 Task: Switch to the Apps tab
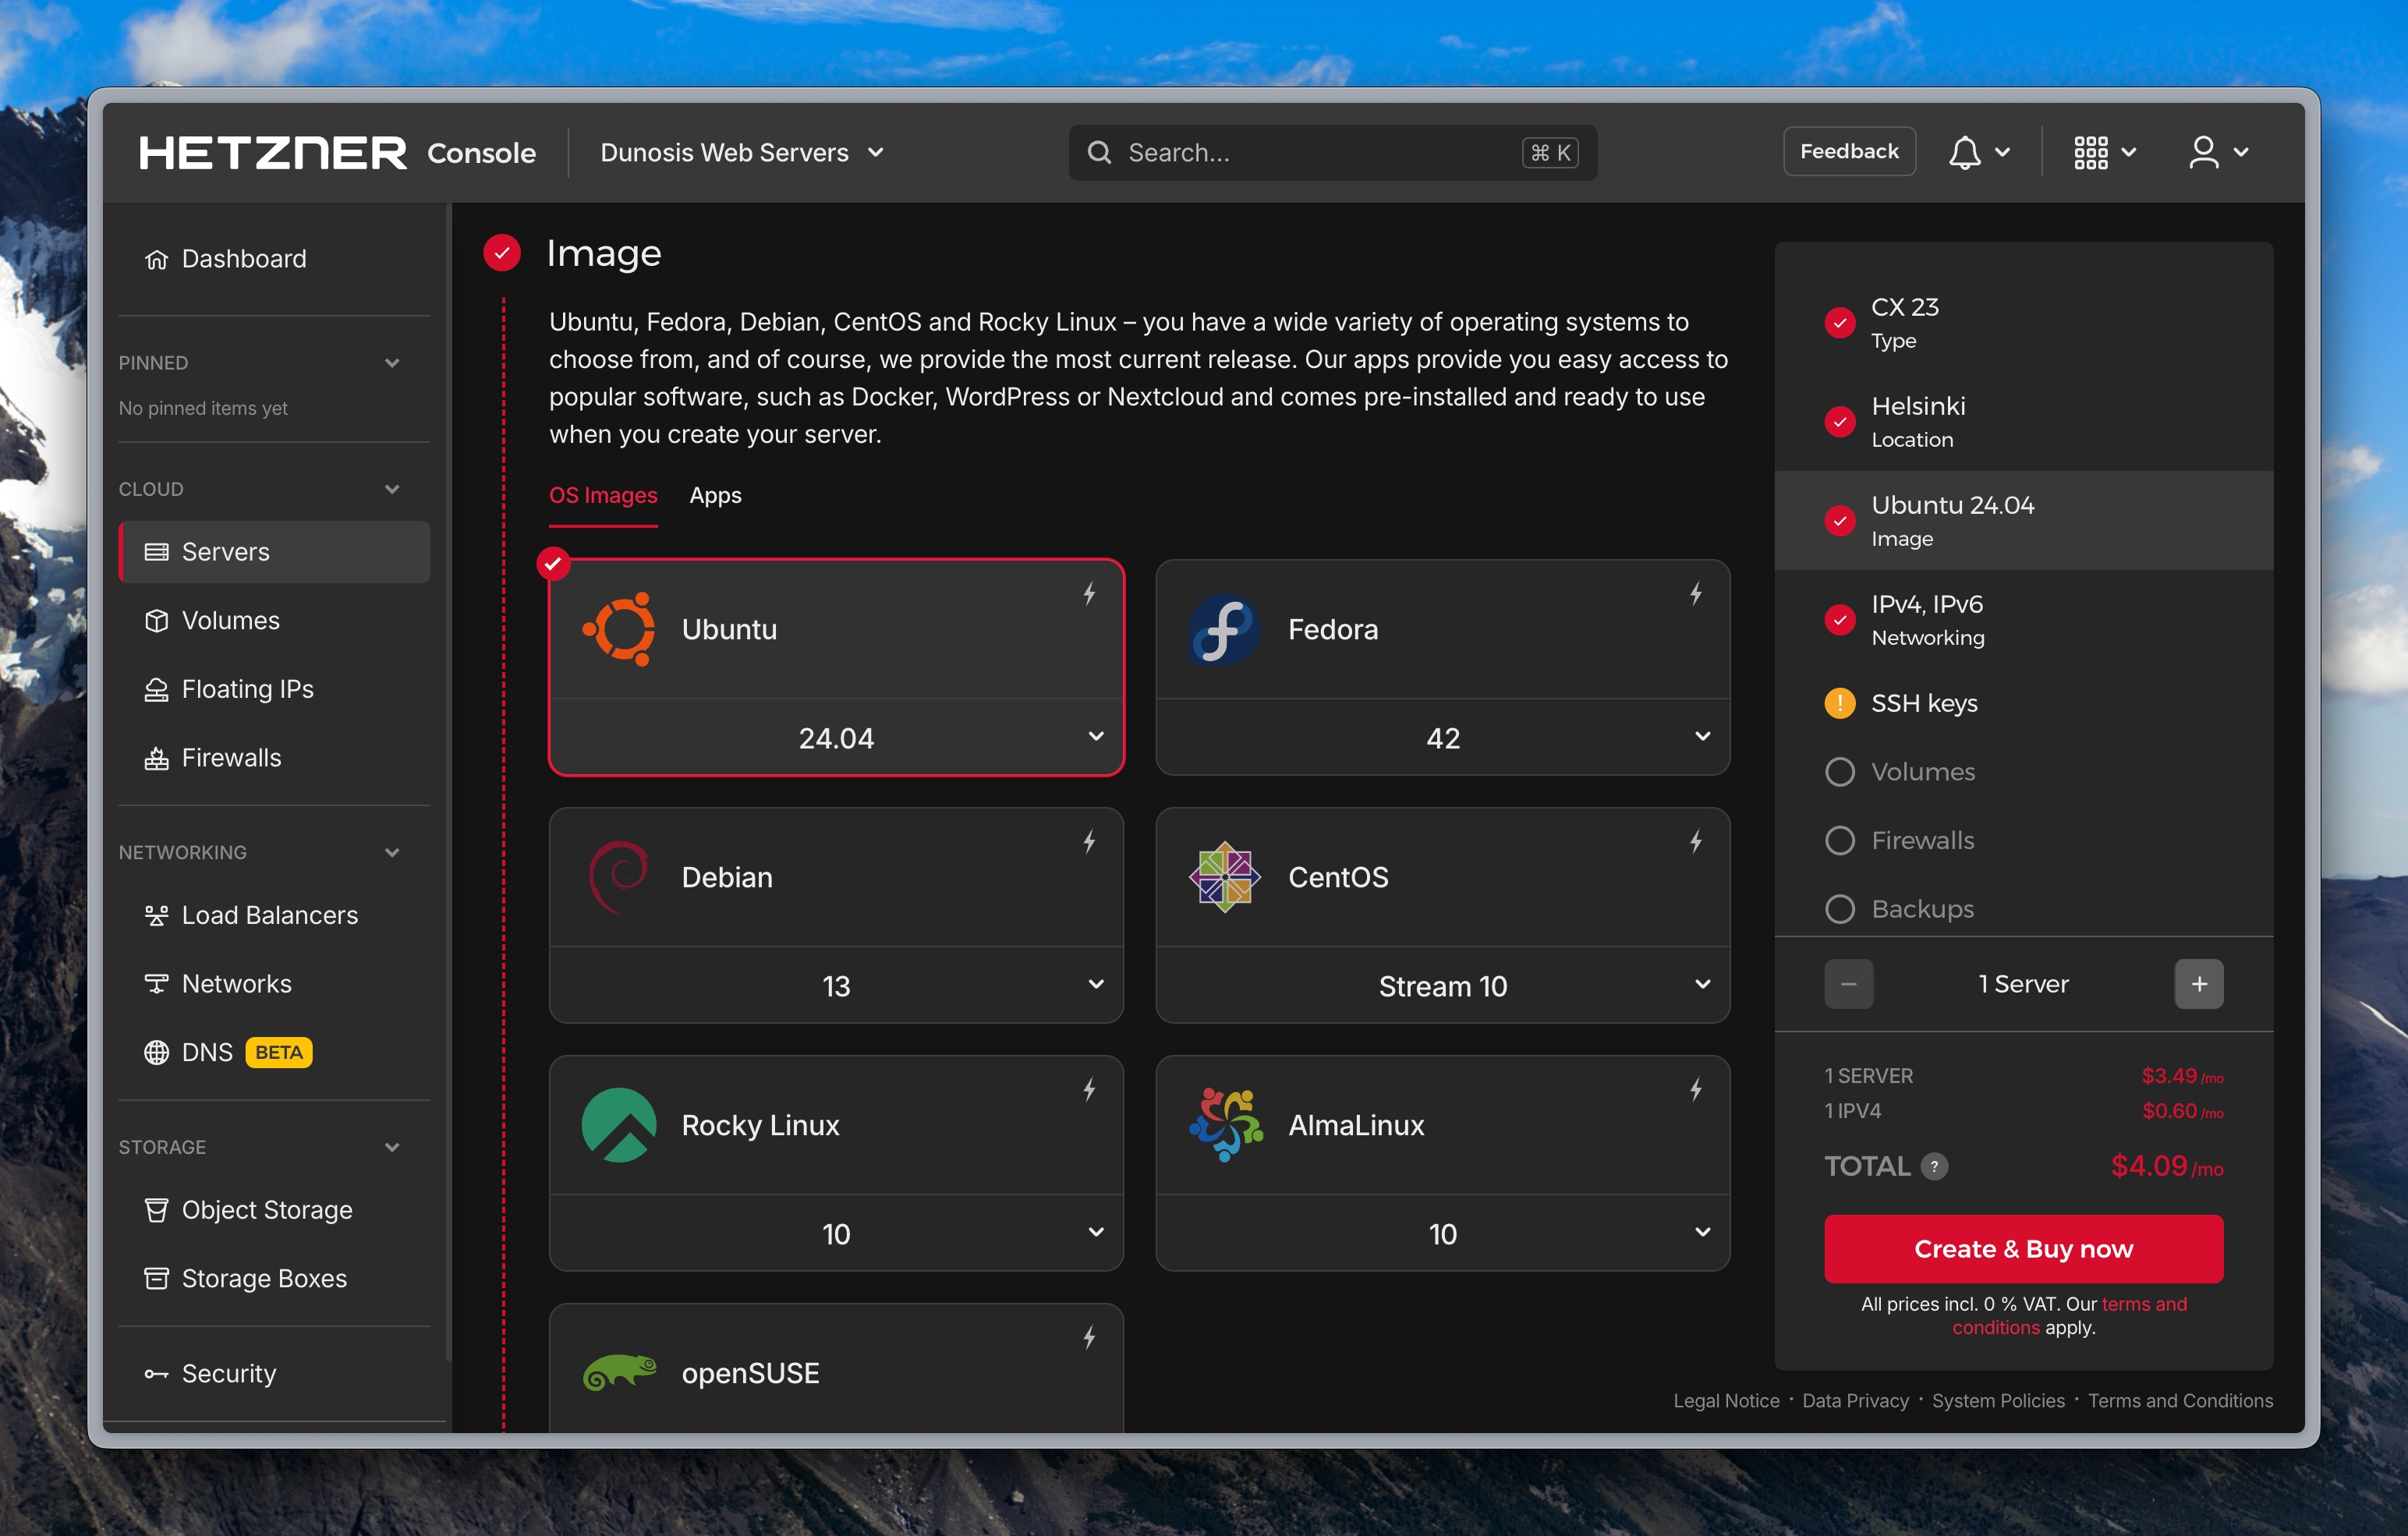click(x=714, y=495)
